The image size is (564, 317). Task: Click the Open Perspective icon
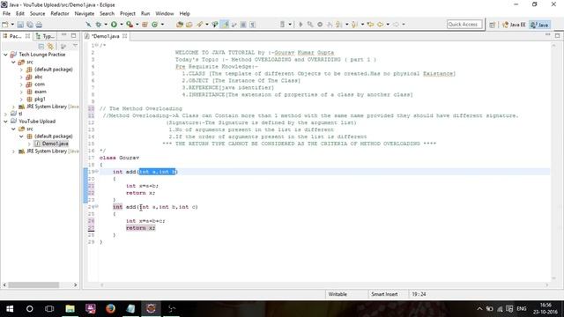(492, 25)
